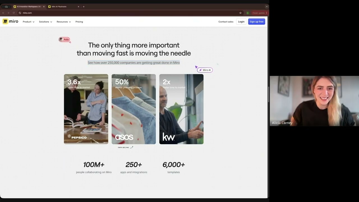Click the Alicia Carney name label
359x202 pixels.
[x=282, y=123]
